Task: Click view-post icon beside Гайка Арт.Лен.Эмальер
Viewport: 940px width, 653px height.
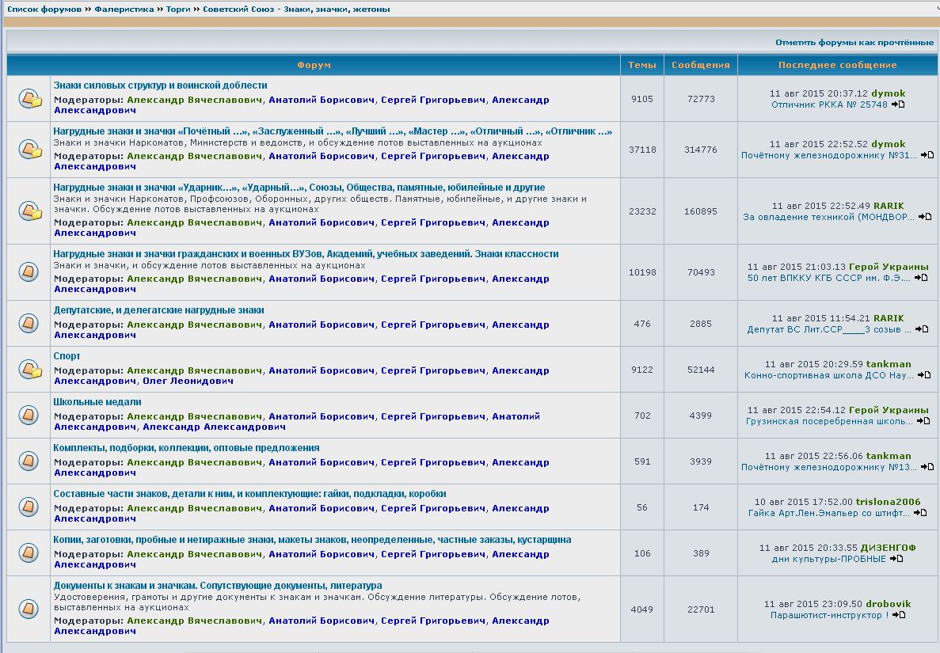Action: click(919, 513)
